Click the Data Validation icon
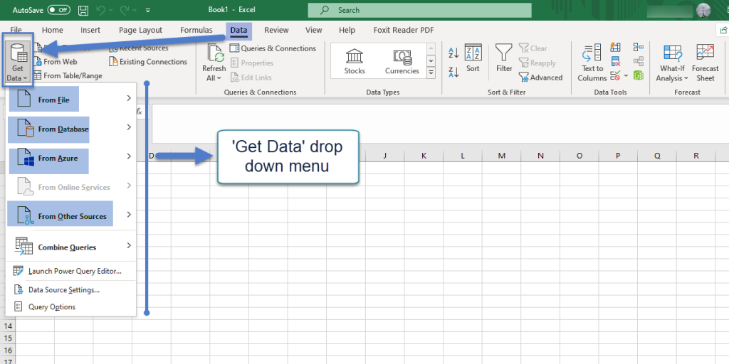 coord(615,75)
